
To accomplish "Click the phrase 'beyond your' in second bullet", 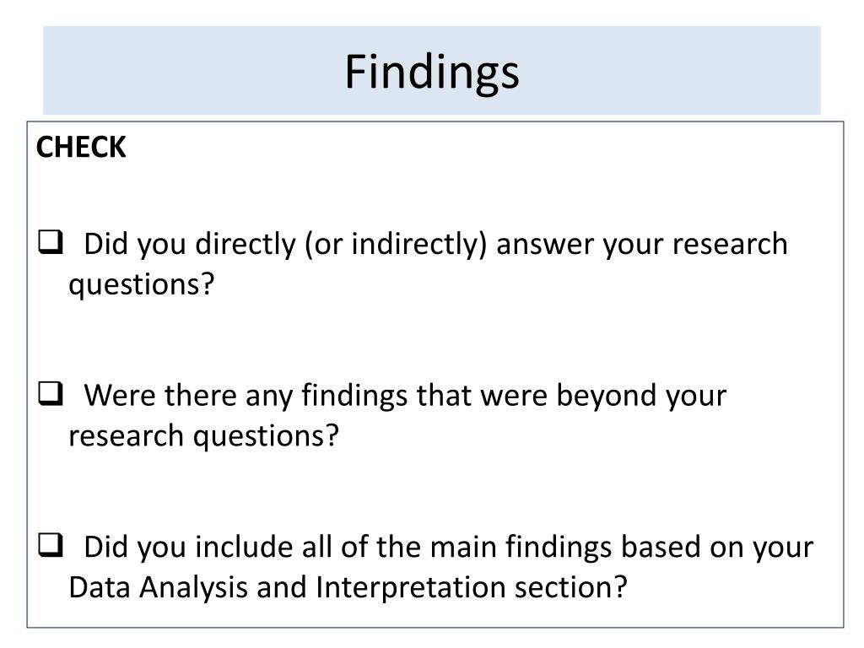I will [x=641, y=396].
